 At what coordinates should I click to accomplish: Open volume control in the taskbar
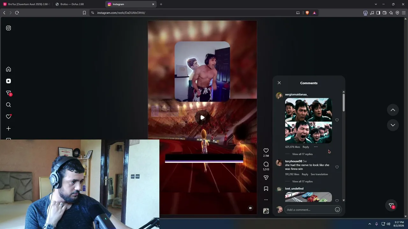pos(388,224)
